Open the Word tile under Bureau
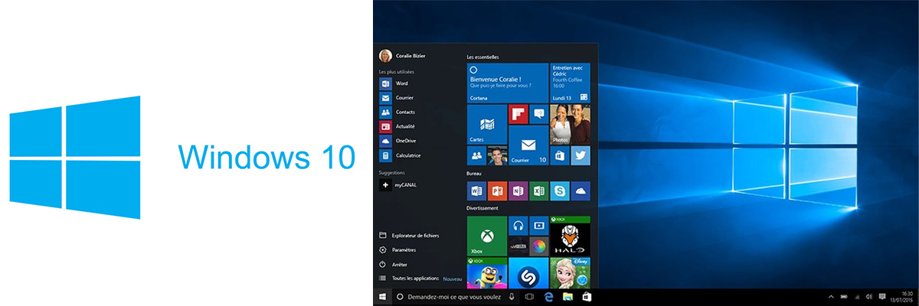Viewport: 919px width, 306px height. (476, 190)
